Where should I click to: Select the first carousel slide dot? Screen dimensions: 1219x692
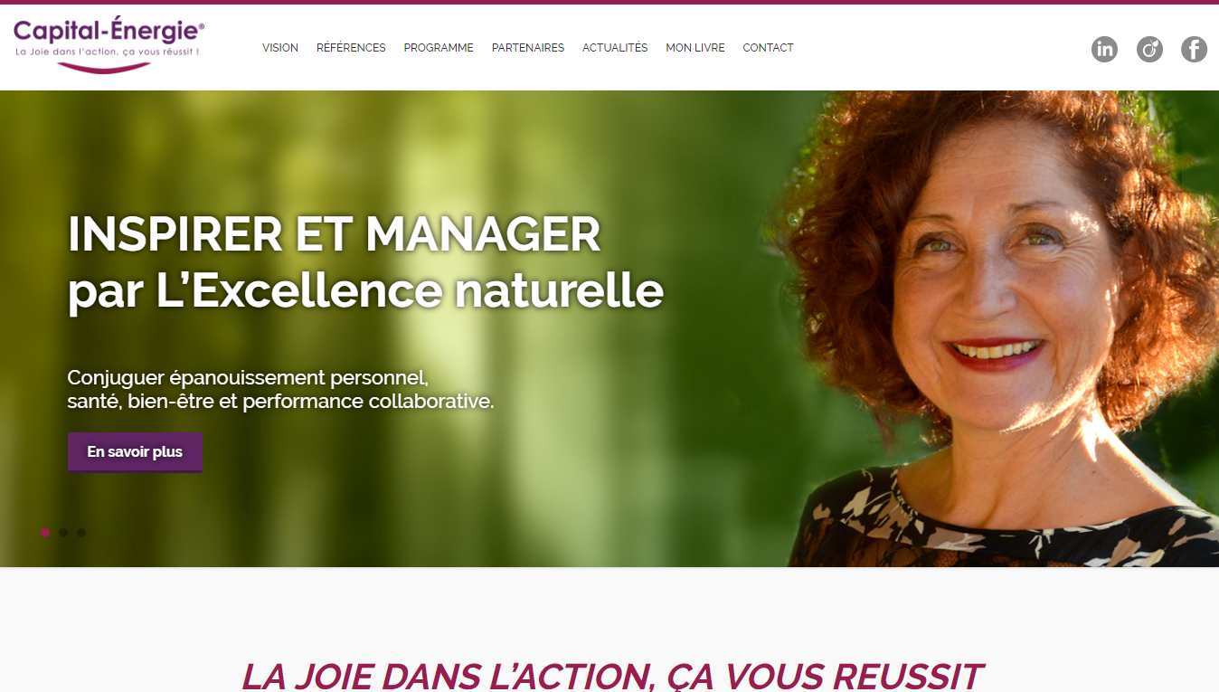[45, 533]
